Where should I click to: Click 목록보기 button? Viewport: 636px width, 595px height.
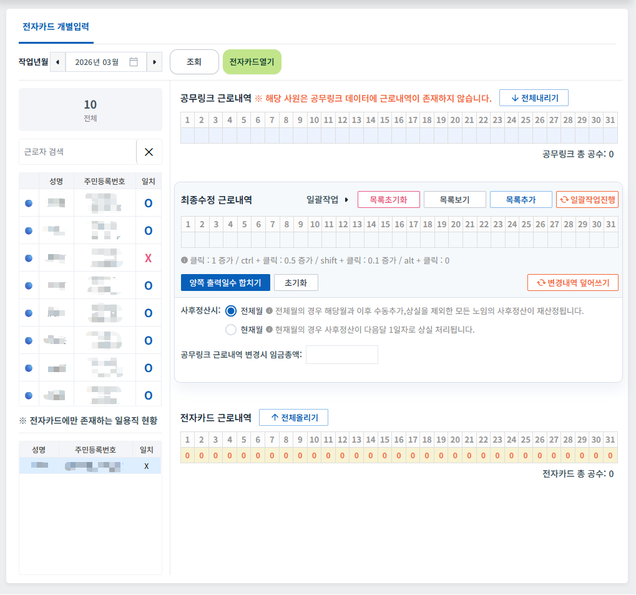click(455, 200)
